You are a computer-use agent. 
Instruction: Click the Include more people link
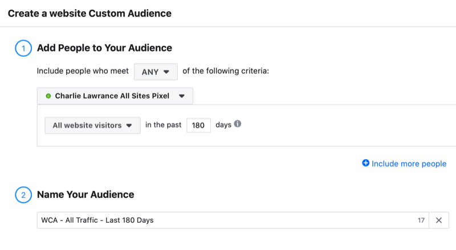pyautogui.click(x=409, y=164)
